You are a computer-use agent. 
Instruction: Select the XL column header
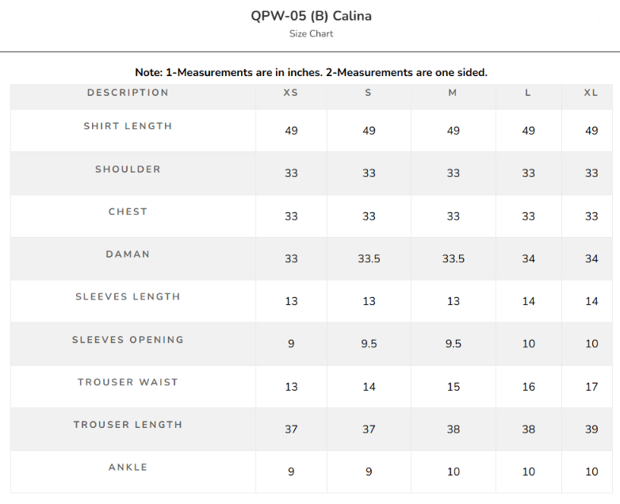591,93
